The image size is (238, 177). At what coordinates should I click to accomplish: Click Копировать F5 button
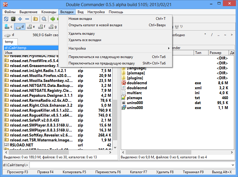(74, 172)
